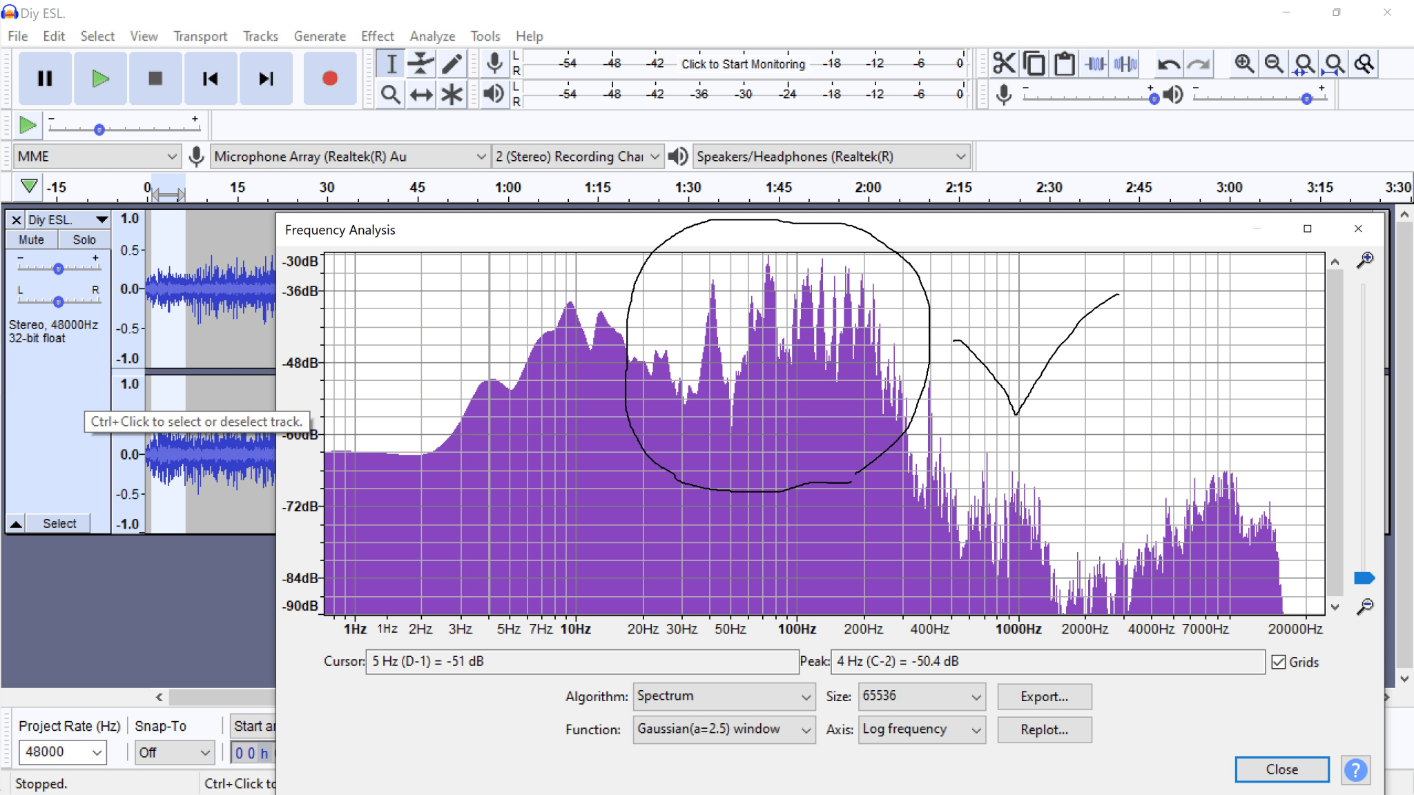Image resolution: width=1414 pixels, height=795 pixels.
Task: Click the Cut scissors icon
Action: click(1004, 63)
